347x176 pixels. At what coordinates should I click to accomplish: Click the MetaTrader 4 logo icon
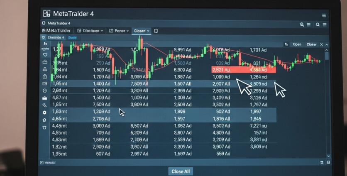click(x=46, y=13)
